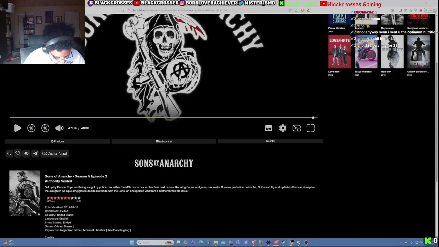The width and height of the screenshot is (439, 247).
Task: Open the Mail app taskbar icon
Action: 223,243
